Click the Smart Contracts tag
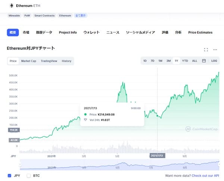 click(x=44, y=16)
